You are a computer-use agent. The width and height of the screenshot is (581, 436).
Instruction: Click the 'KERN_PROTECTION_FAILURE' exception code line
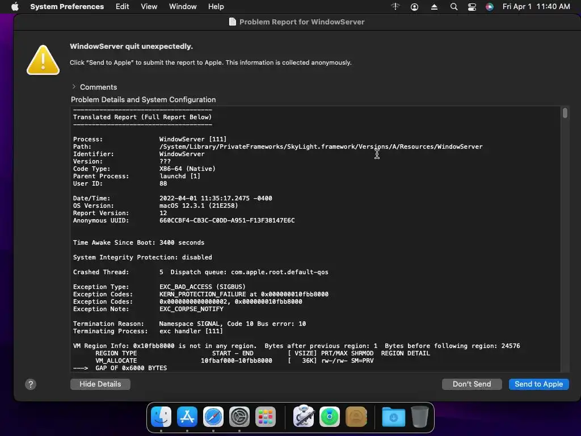tap(200, 295)
